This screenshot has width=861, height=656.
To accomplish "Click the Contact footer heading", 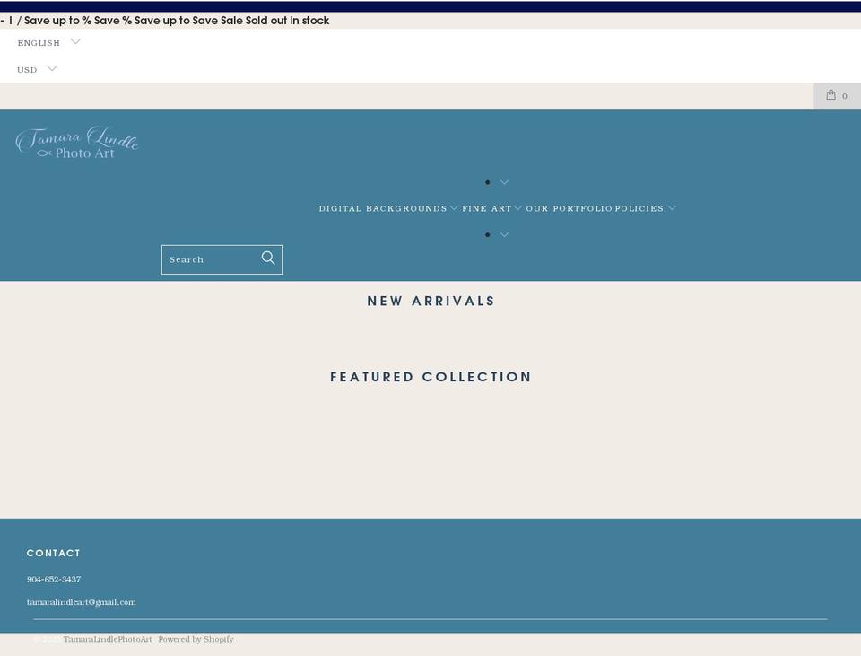I will pos(53,554).
